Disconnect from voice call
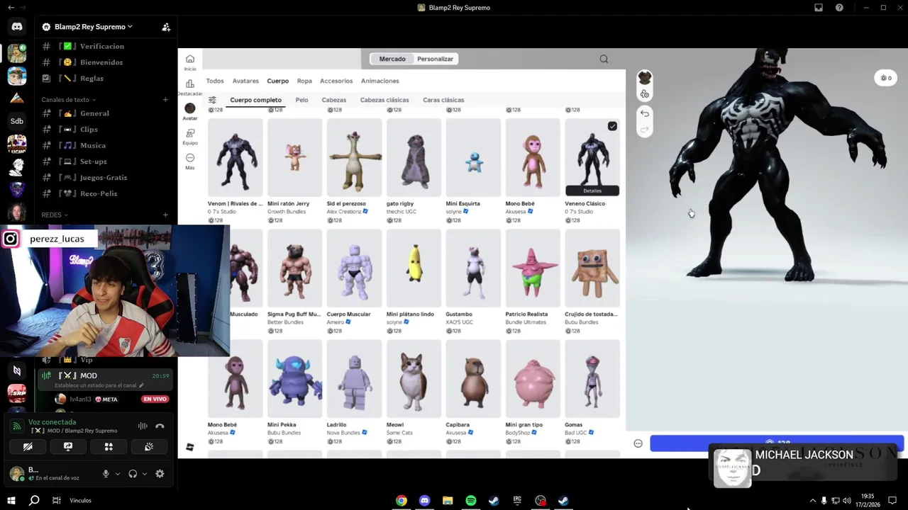This screenshot has height=510, width=908. 160,426
